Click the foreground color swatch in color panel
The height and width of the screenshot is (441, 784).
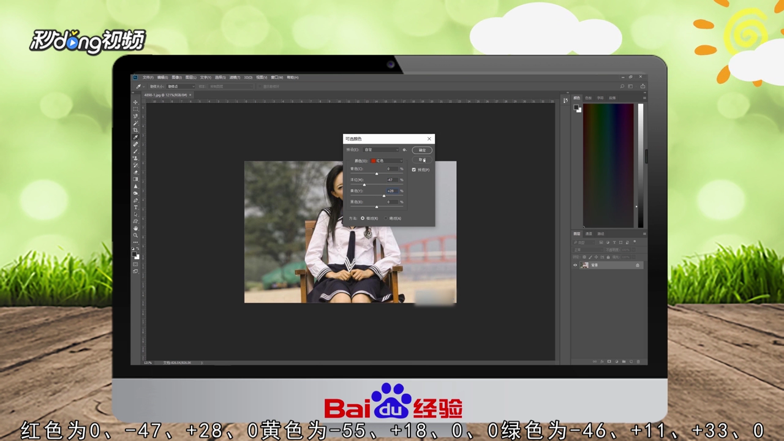pos(576,107)
